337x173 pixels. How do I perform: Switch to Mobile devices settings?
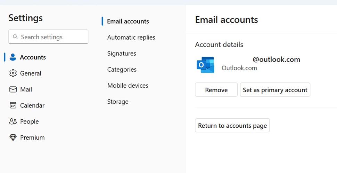coord(128,85)
